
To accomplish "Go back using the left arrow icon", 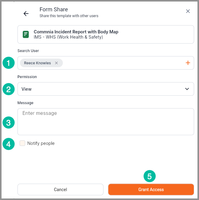I will 26,13.
